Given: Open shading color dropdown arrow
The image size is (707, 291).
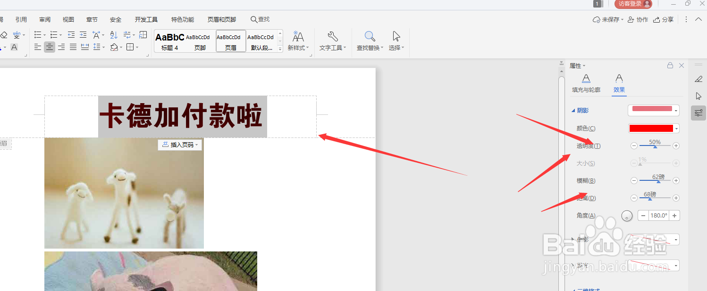Looking at the screenshot, I should (121, 48).
